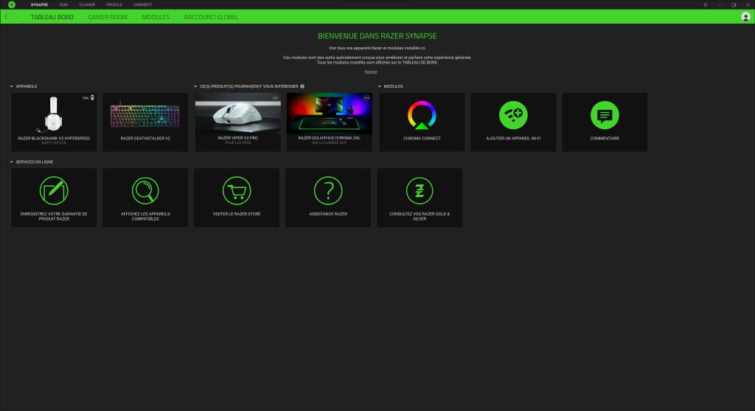Open the settings gear icon
This screenshot has width=755, height=411.
point(706,5)
